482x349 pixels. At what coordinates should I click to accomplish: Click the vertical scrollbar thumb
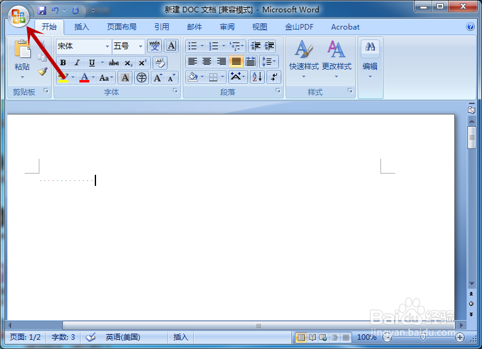[472, 138]
